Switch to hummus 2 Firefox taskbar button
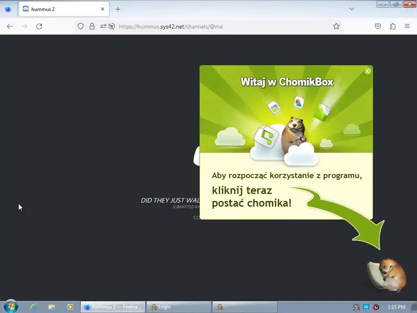 (x=113, y=307)
